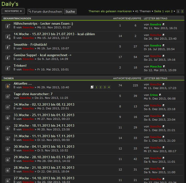
Task: Open page 3 of Aktuelles topic
Action: tap(105, 87)
